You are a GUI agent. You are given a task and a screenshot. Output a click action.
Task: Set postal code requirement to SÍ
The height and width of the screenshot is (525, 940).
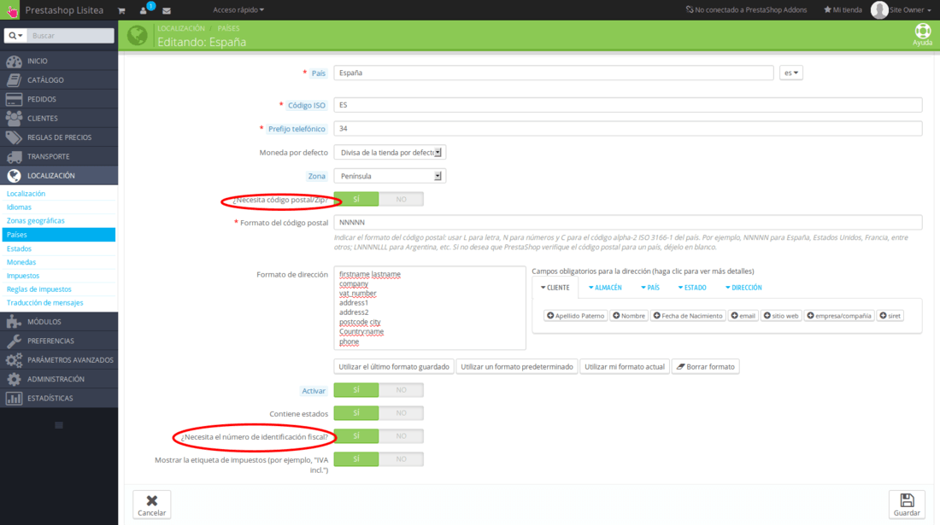pos(356,200)
